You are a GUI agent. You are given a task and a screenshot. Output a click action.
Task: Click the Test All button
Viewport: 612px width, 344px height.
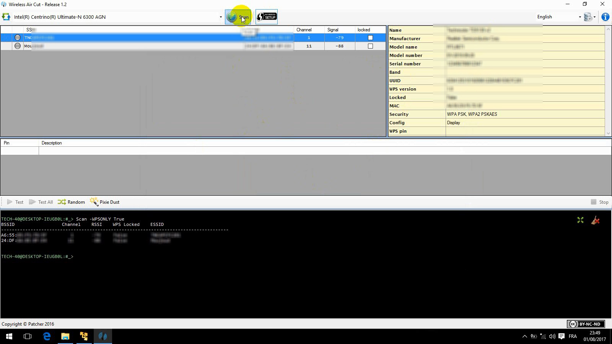pyautogui.click(x=41, y=202)
